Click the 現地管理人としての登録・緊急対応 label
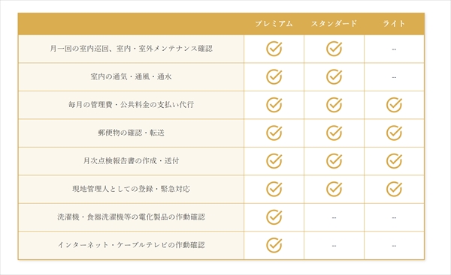 point(131,189)
